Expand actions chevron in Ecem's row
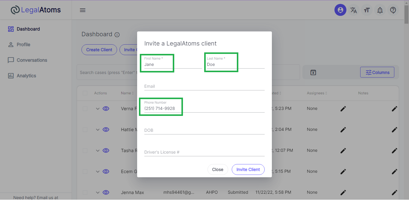Image resolution: width=409 pixels, height=209 pixels. (98, 172)
